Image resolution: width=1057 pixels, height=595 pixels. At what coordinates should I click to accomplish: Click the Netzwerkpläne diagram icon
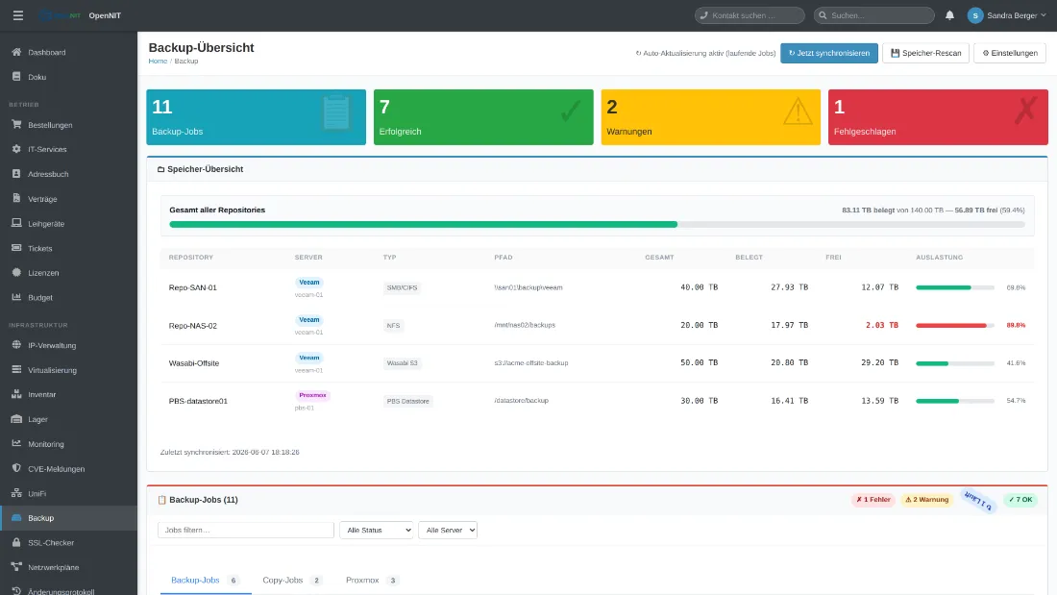16,567
